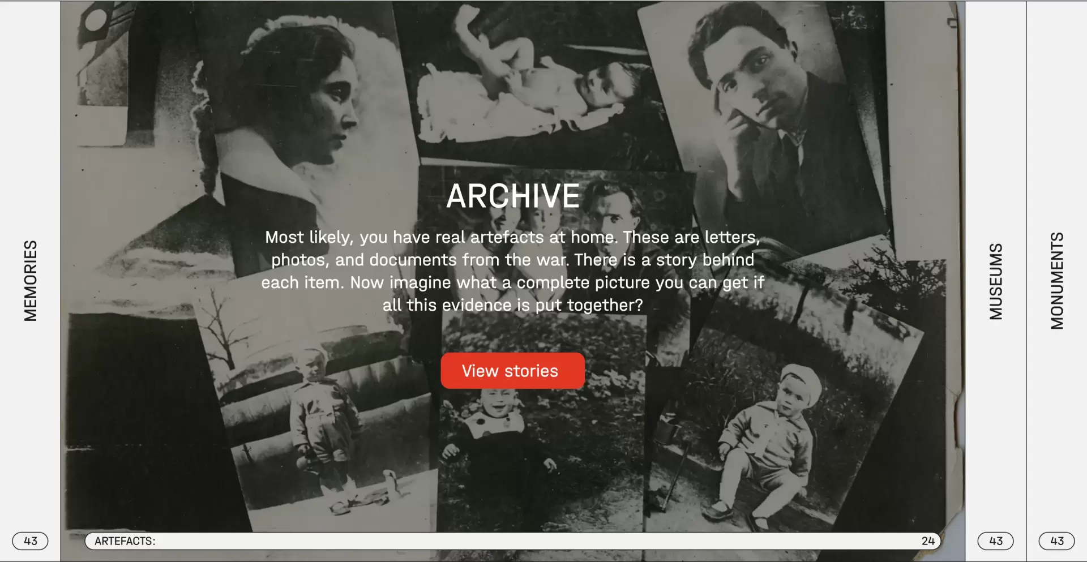
Task: Click the 43 count badge under MONUMENTS
Action: pos(1057,541)
